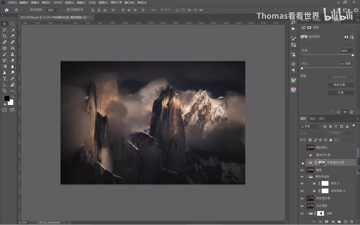Open the auto-select 图层 dropdown
This screenshot has width=360, height=225.
(x=52, y=10)
